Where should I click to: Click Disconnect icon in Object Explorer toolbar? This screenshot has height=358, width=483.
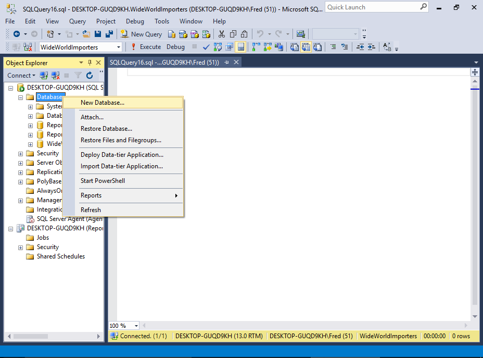(56, 75)
